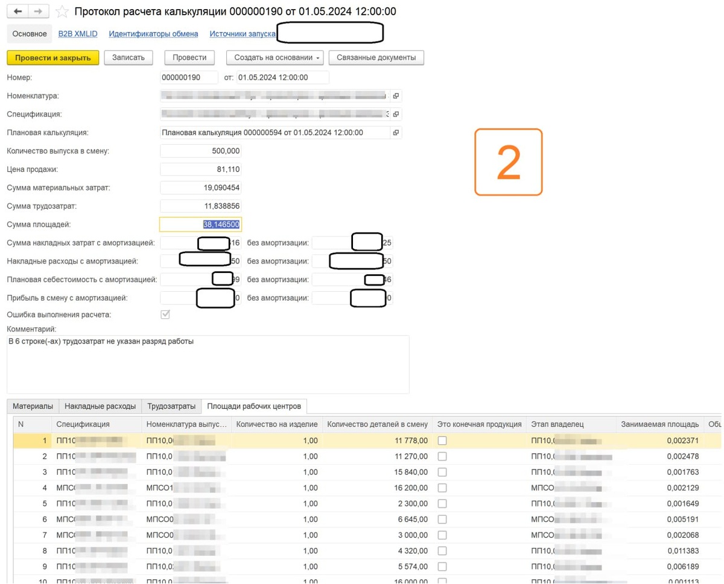Switch to the Основное section
This screenshot has height=584, width=724.
point(30,34)
